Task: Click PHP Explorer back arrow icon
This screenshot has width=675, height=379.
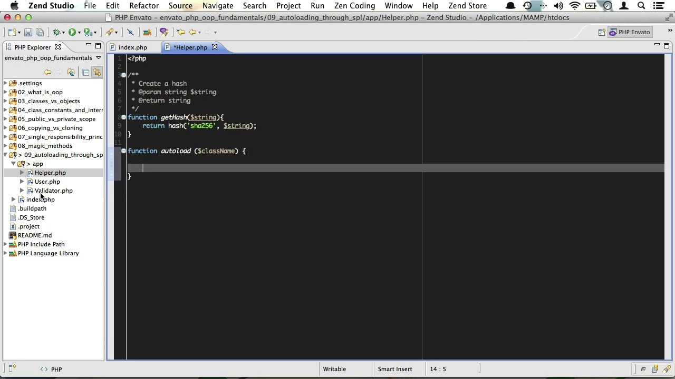Action: [x=47, y=72]
